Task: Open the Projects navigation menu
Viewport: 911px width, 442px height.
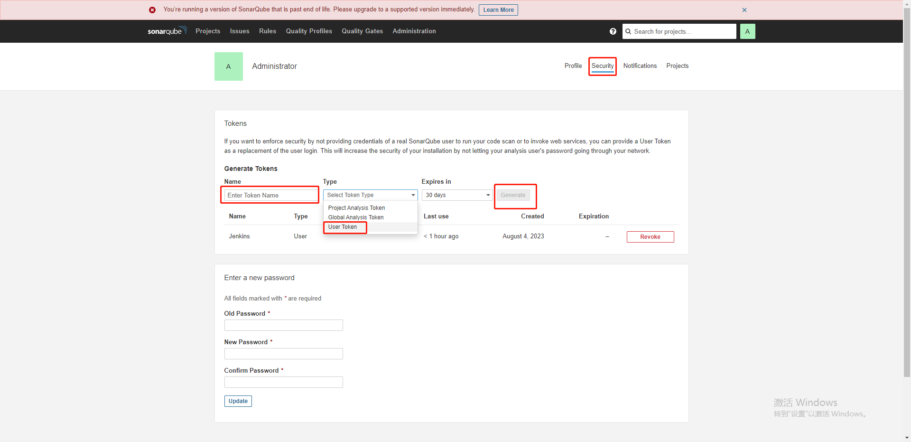Action: click(208, 31)
